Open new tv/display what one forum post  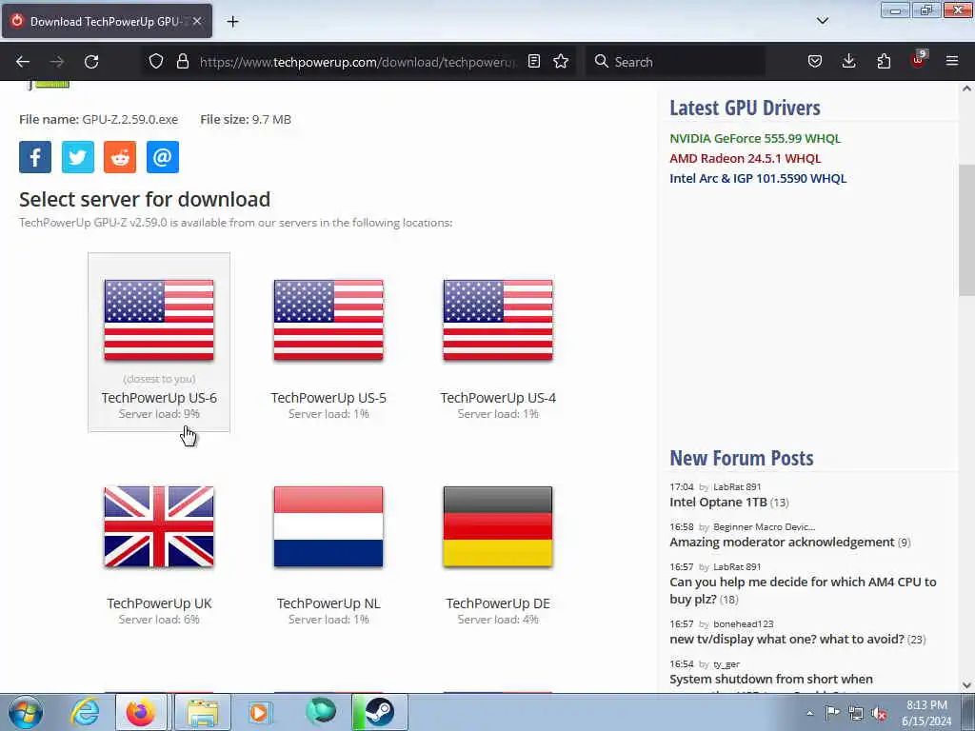pos(786,639)
